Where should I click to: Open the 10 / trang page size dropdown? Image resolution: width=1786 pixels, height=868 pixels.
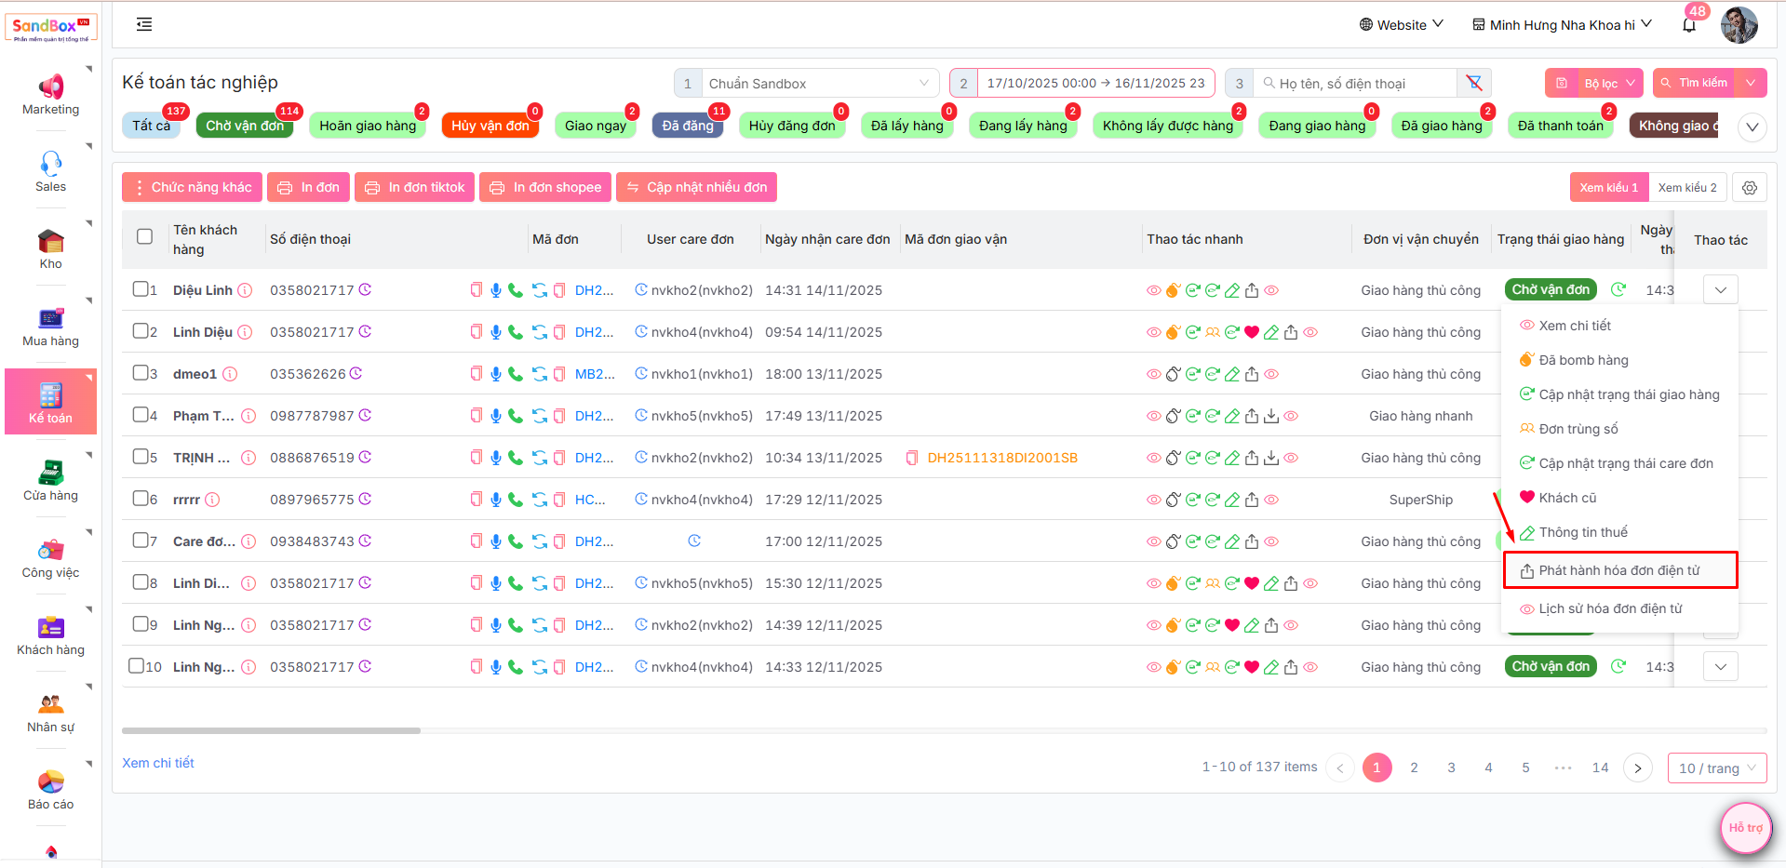click(x=1716, y=768)
